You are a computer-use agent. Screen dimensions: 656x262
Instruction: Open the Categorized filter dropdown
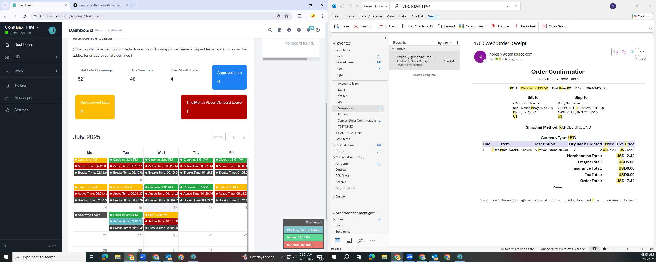coord(473,26)
